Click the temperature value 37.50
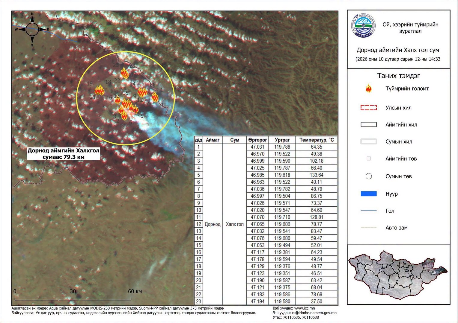Screen dimensions: 458x323 click(x=317, y=301)
